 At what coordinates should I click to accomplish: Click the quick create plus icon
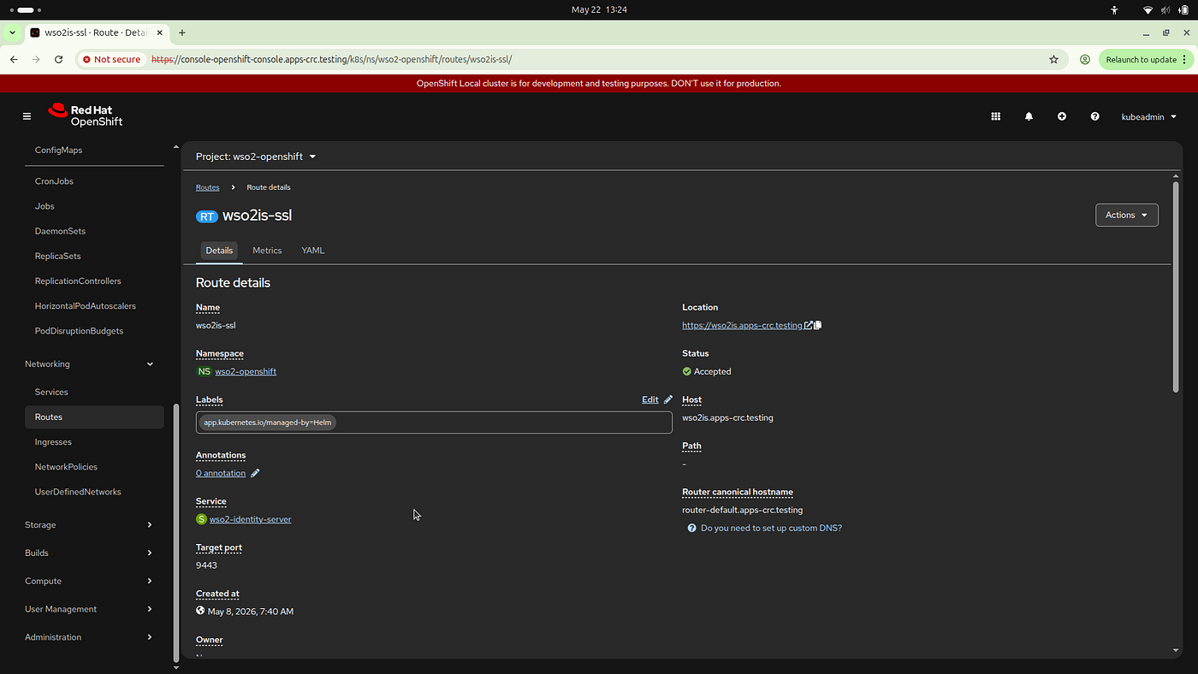pos(1062,116)
